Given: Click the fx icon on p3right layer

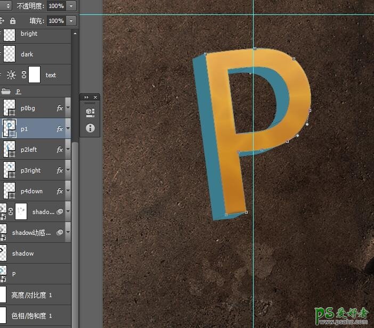Looking at the screenshot, I should [60, 170].
